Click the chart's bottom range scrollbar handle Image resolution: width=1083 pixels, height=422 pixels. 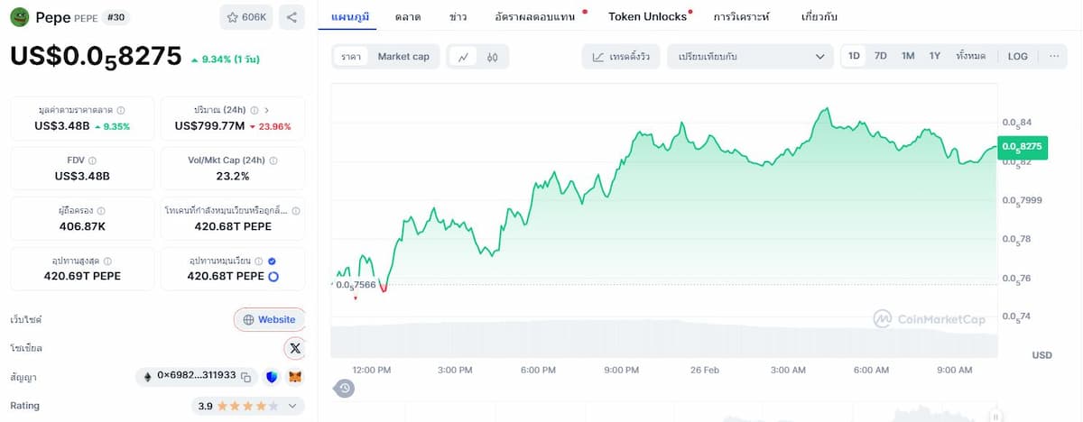(995, 417)
